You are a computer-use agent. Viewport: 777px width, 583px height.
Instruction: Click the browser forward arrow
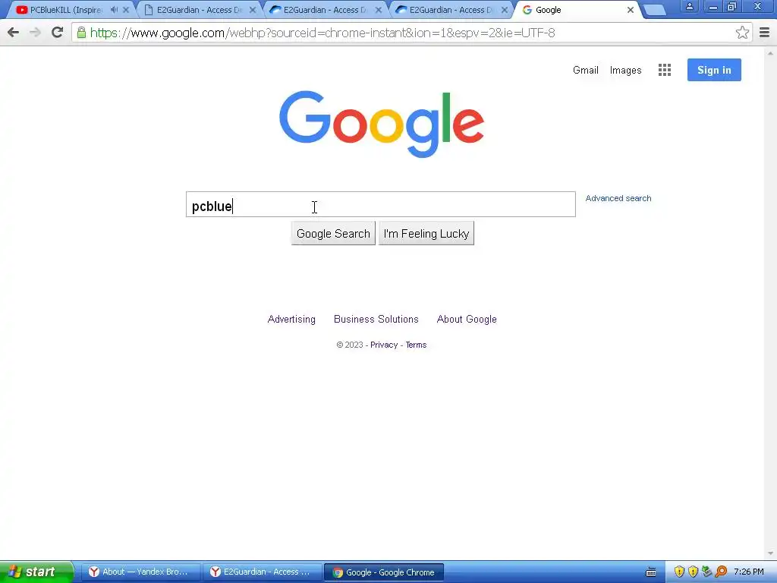(x=35, y=33)
